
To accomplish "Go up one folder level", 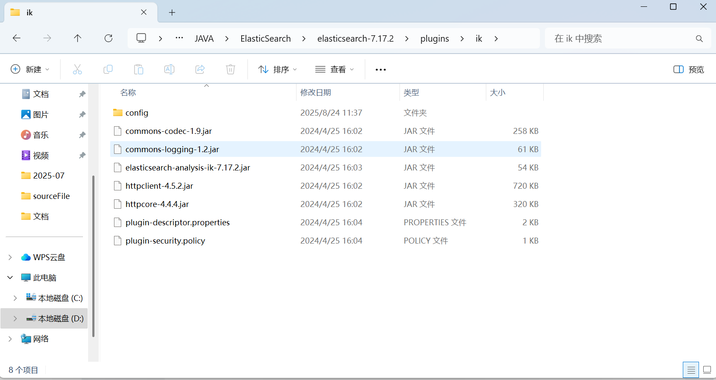I will [x=77, y=38].
